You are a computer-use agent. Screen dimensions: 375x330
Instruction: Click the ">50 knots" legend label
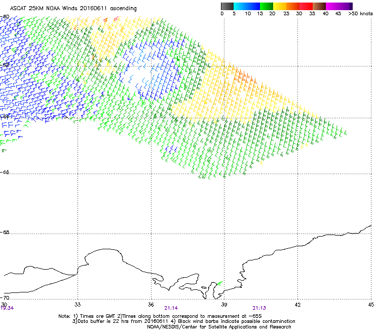360,14
